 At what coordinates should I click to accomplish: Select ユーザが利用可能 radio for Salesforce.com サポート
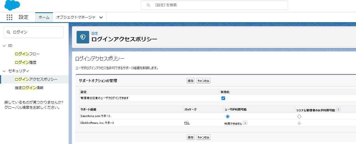pos(227,116)
